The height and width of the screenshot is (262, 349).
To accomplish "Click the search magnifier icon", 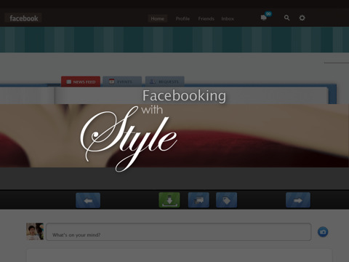I will click(286, 18).
